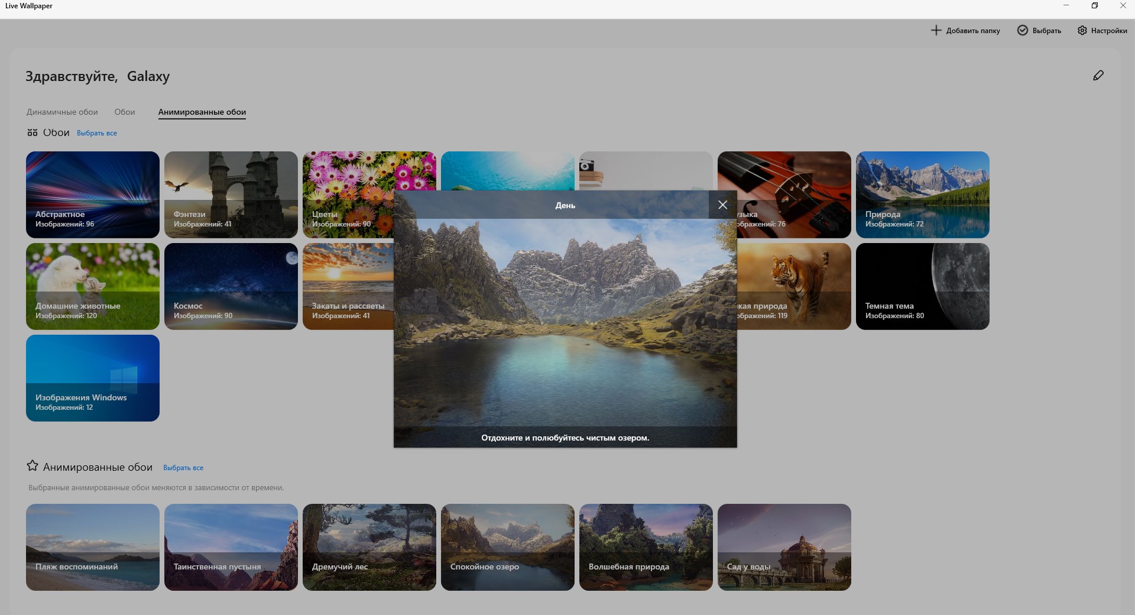Image resolution: width=1135 pixels, height=615 pixels.
Task: Click Выбрать все next to Анимированные обои
Action: (x=183, y=468)
